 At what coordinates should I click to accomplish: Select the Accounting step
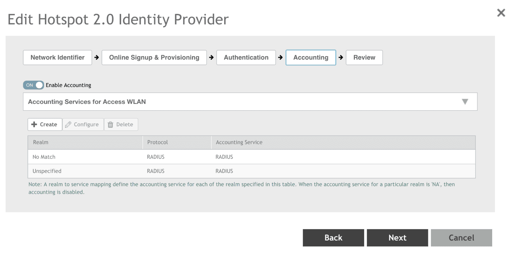point(311,57)
